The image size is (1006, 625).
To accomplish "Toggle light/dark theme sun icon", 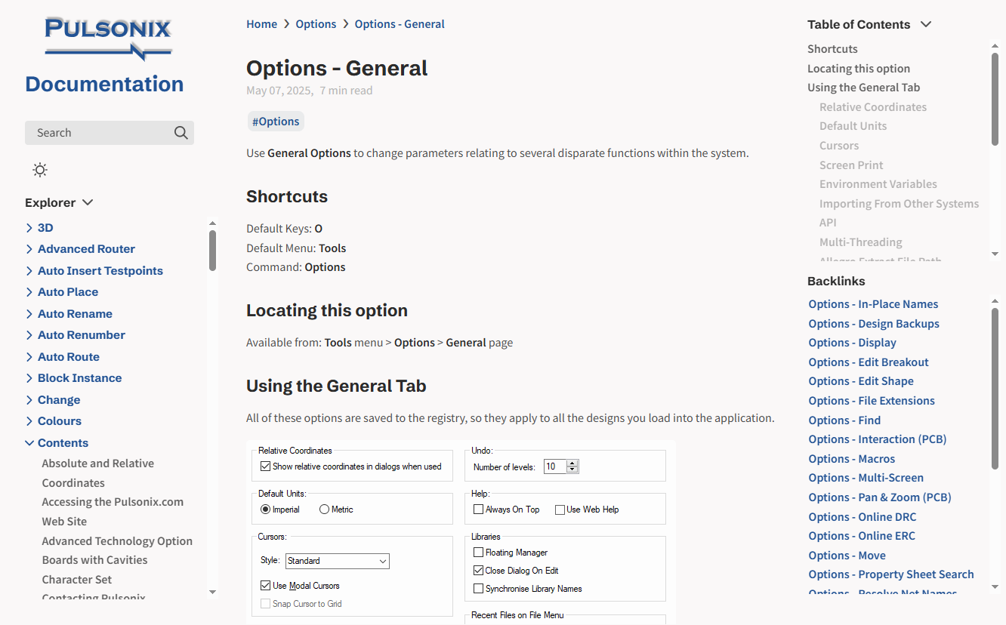I will [40, 170].
